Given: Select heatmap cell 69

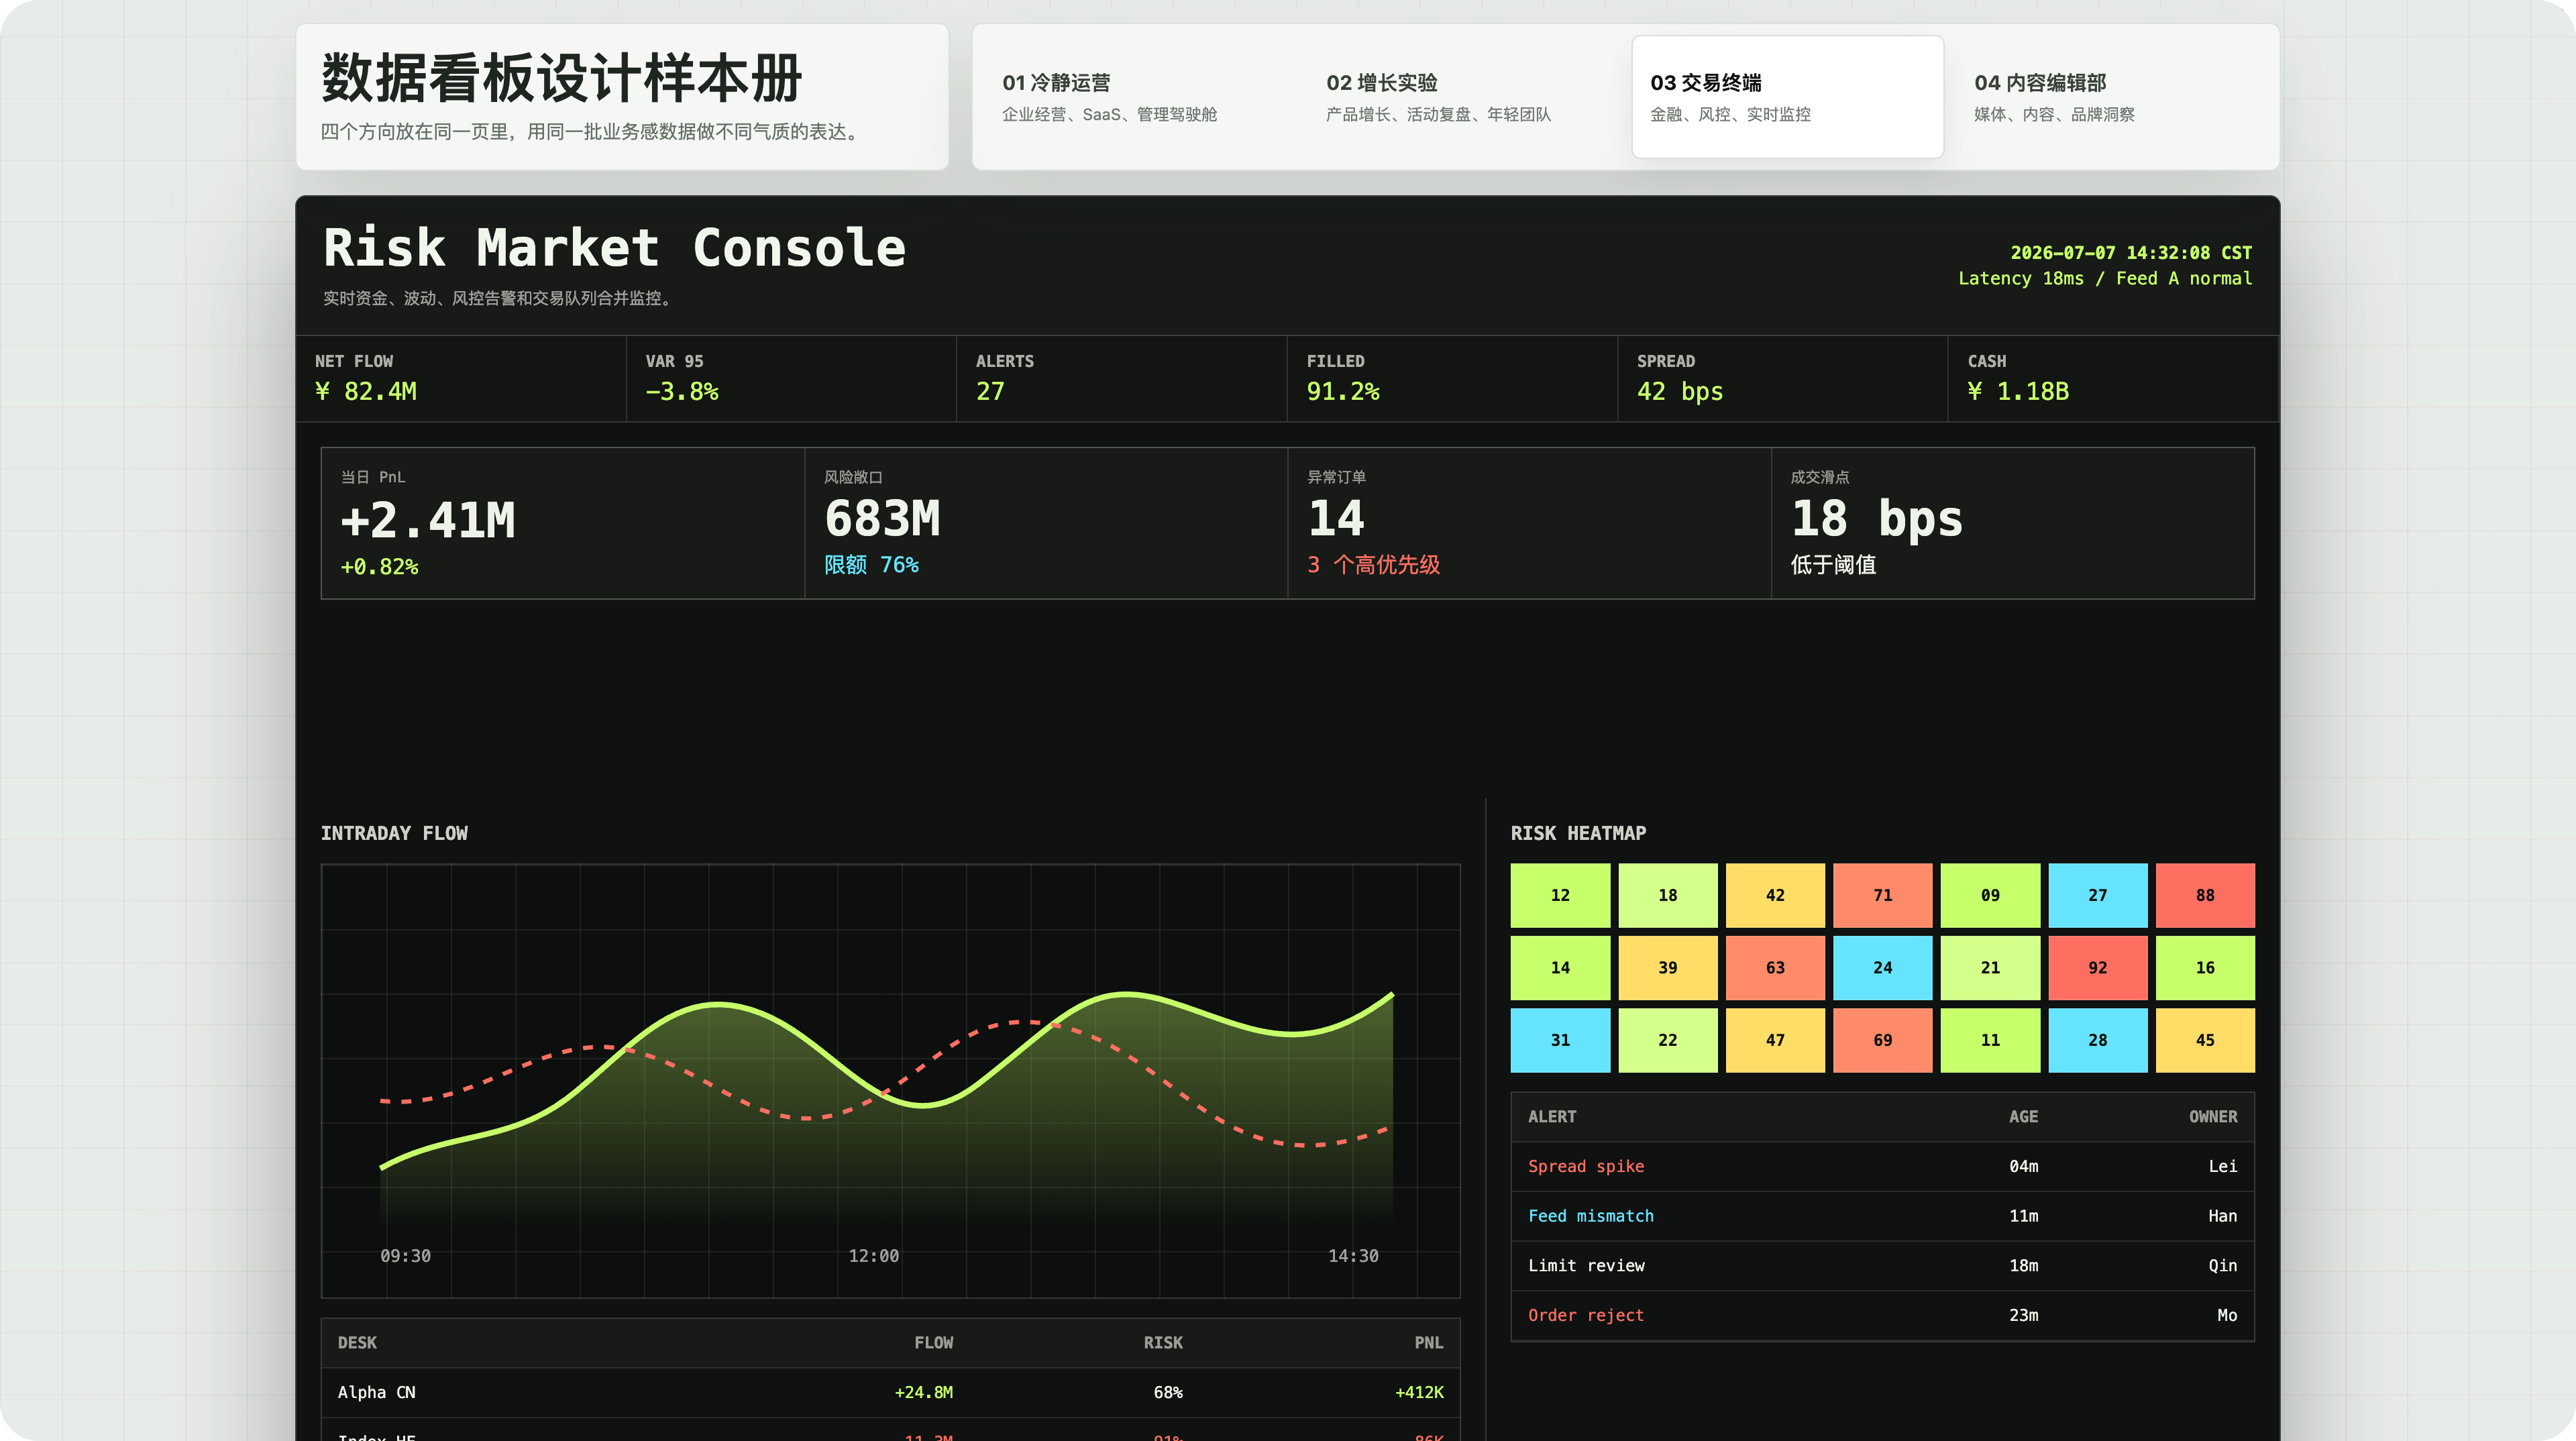Looking at the screenshot, I should pos(1882,1040).
